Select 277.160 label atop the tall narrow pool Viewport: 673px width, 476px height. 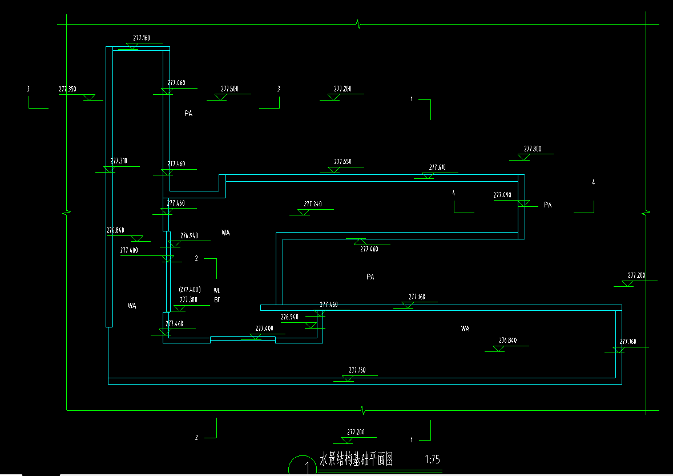click(142, 38)
